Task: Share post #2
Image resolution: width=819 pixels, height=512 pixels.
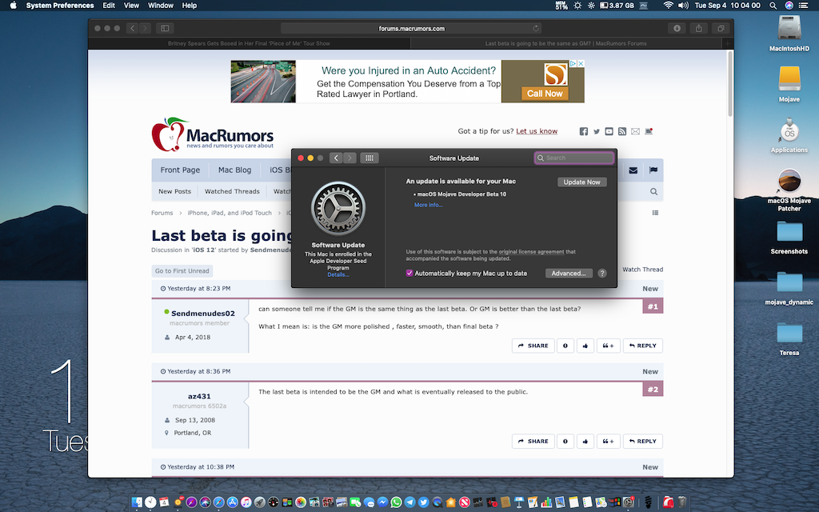Action: [x=533, y=441]
